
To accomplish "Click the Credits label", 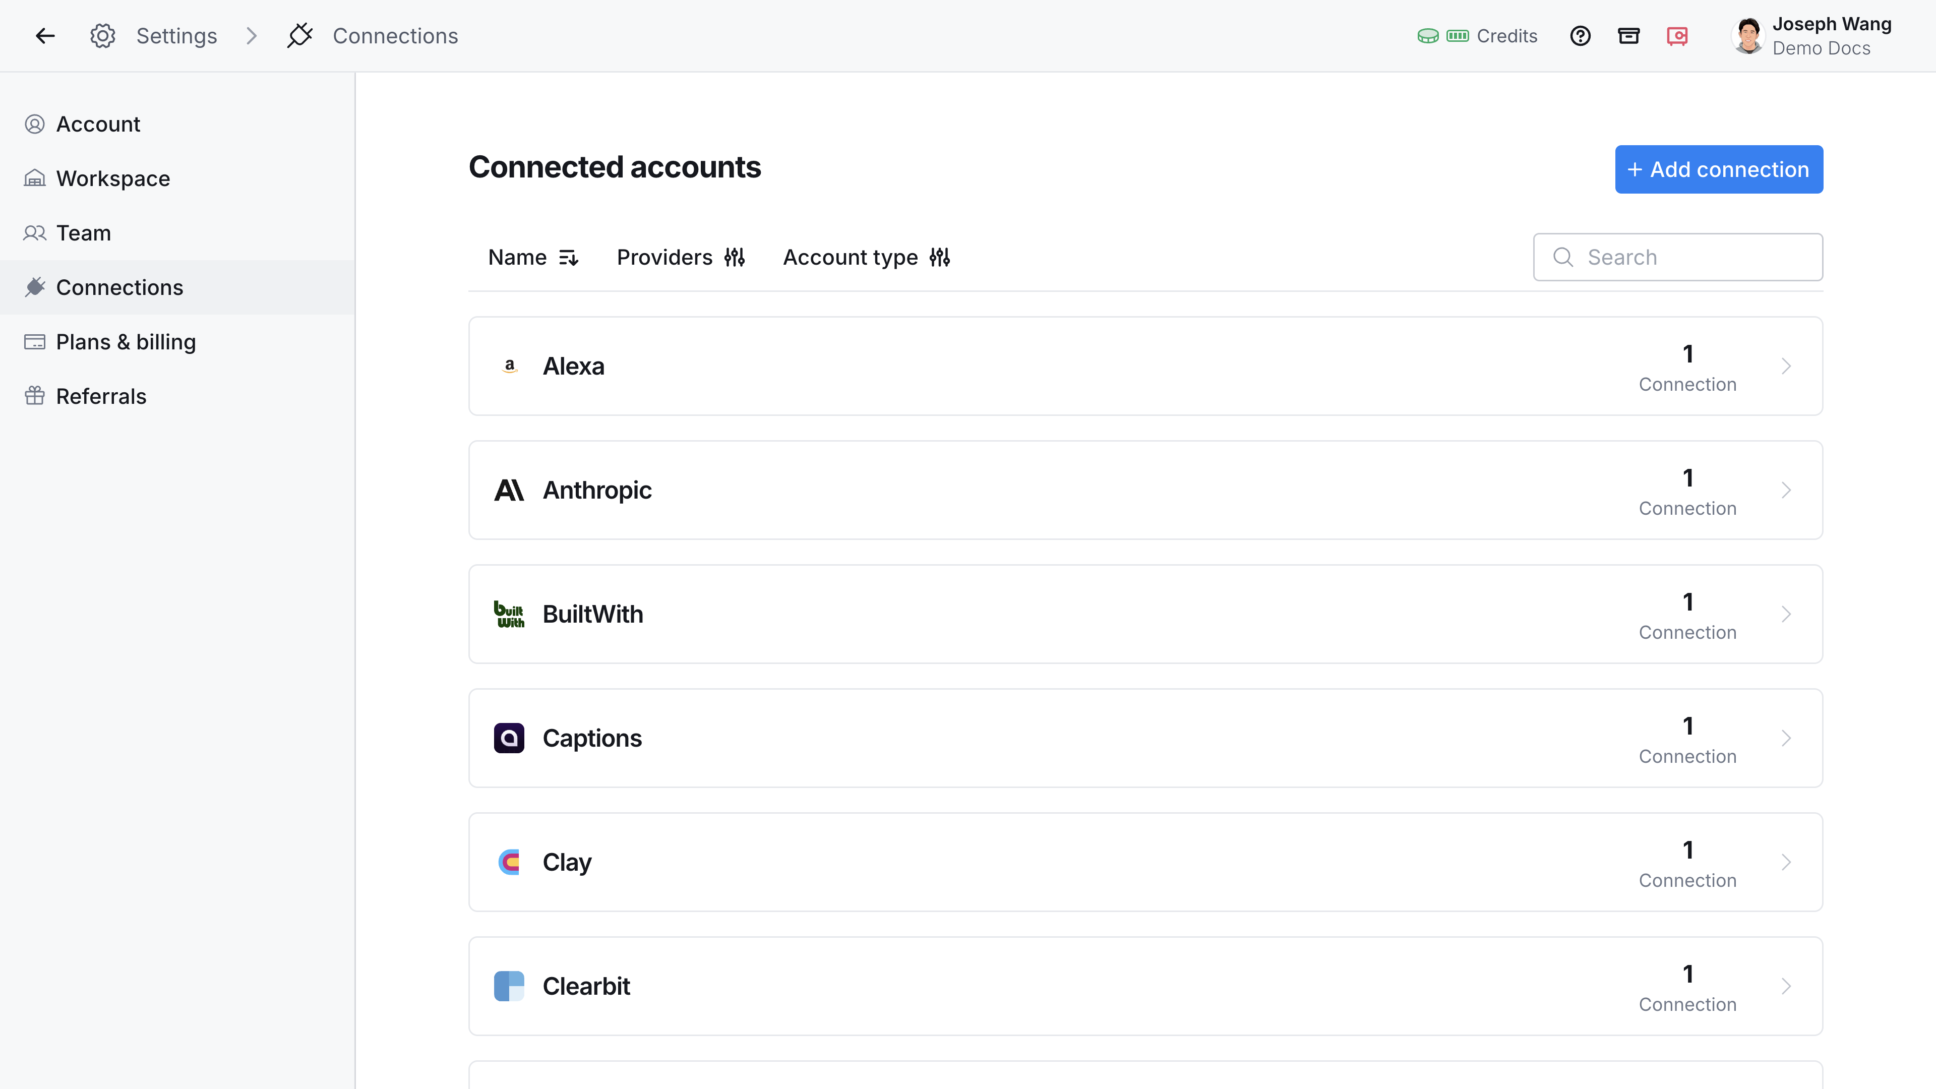I will 1507,35.
